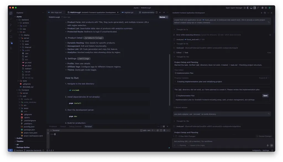Click Open Agent Manager

click(234, 8)
